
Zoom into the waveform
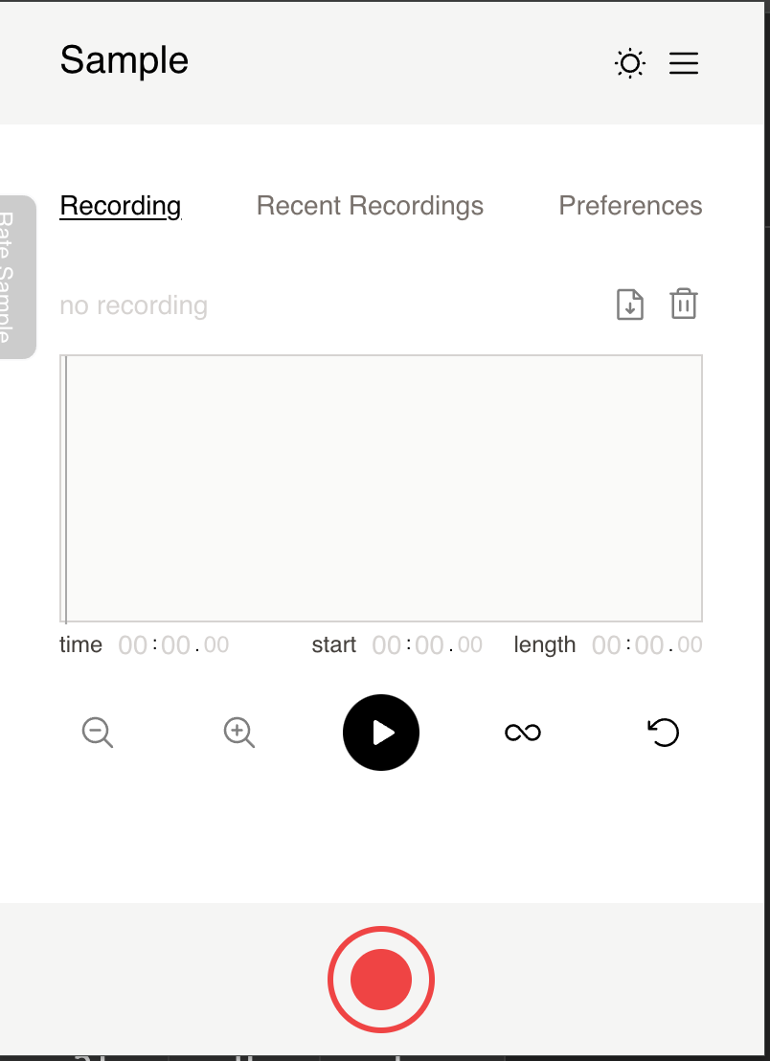coord(238,733)
